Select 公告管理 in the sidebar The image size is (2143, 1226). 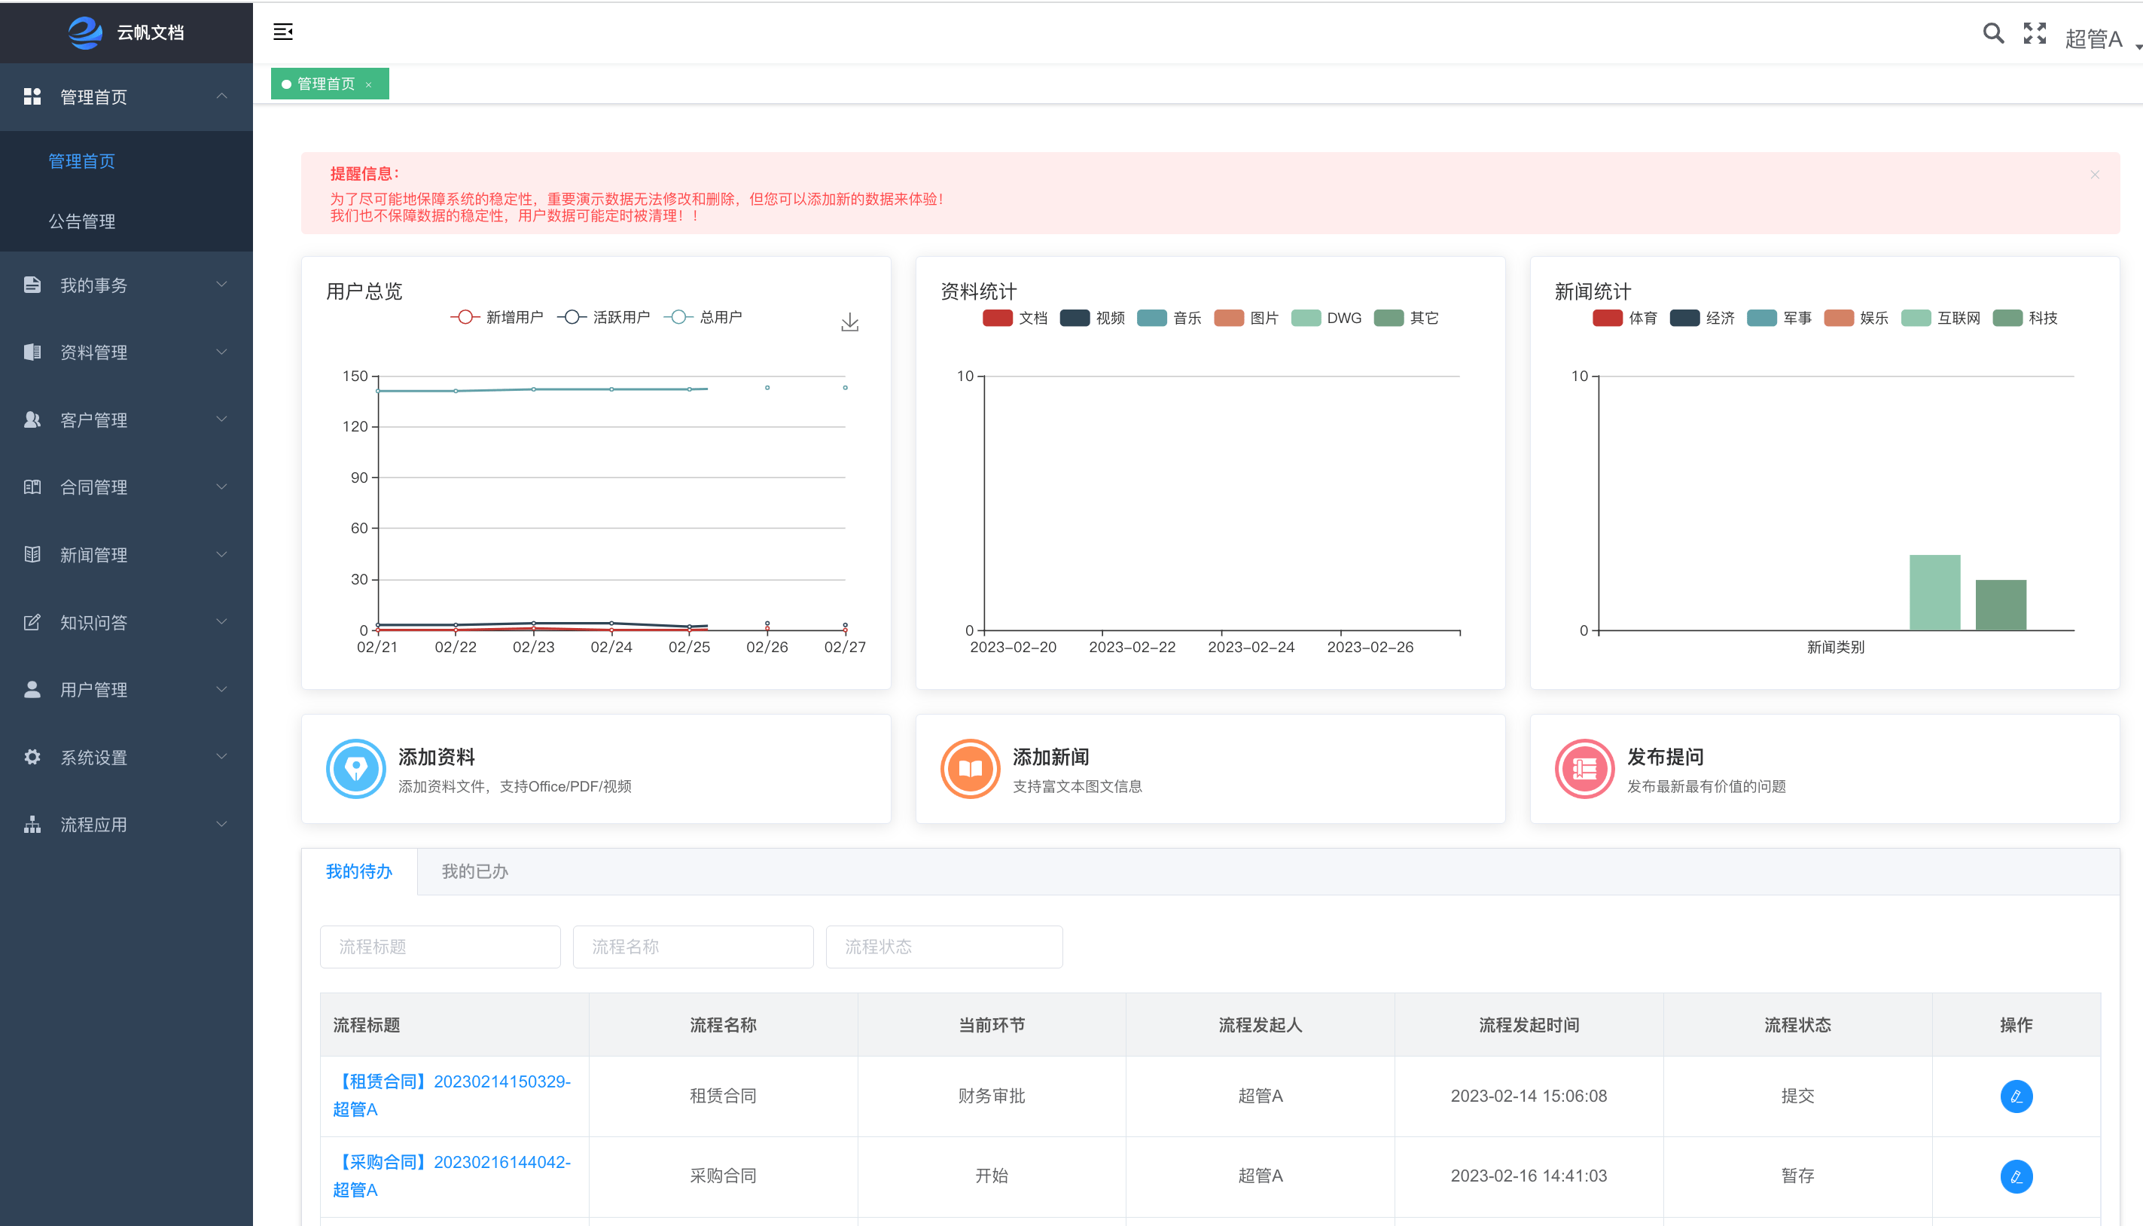[81, 221]
